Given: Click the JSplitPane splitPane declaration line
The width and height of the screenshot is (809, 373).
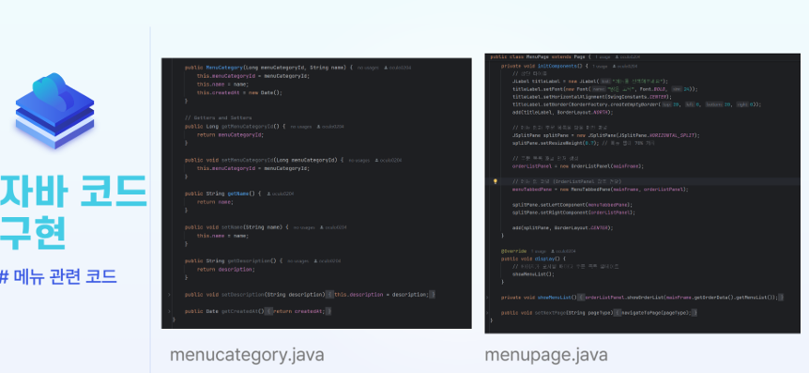Looking at the screenshot, I should point(606,135).
